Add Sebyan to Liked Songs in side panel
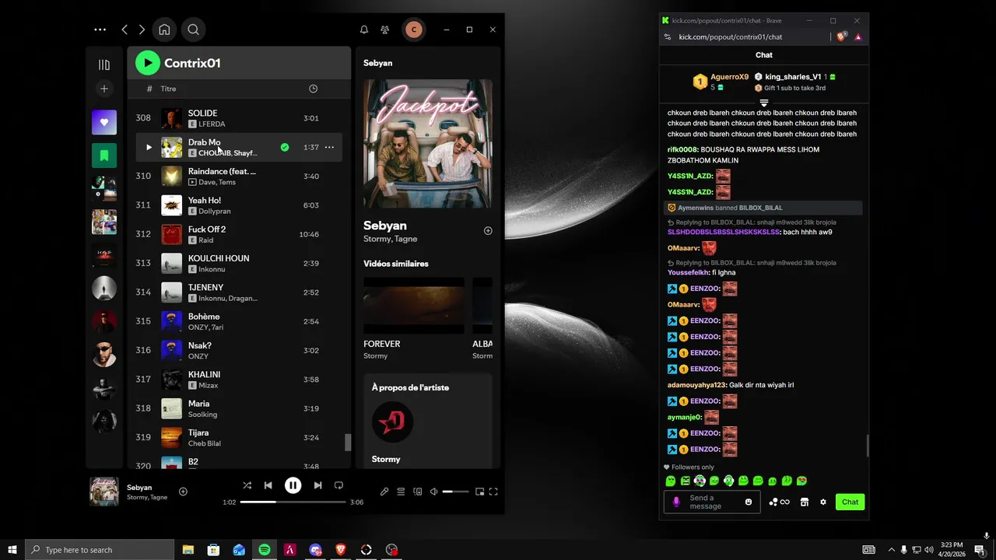 point(488,231)
